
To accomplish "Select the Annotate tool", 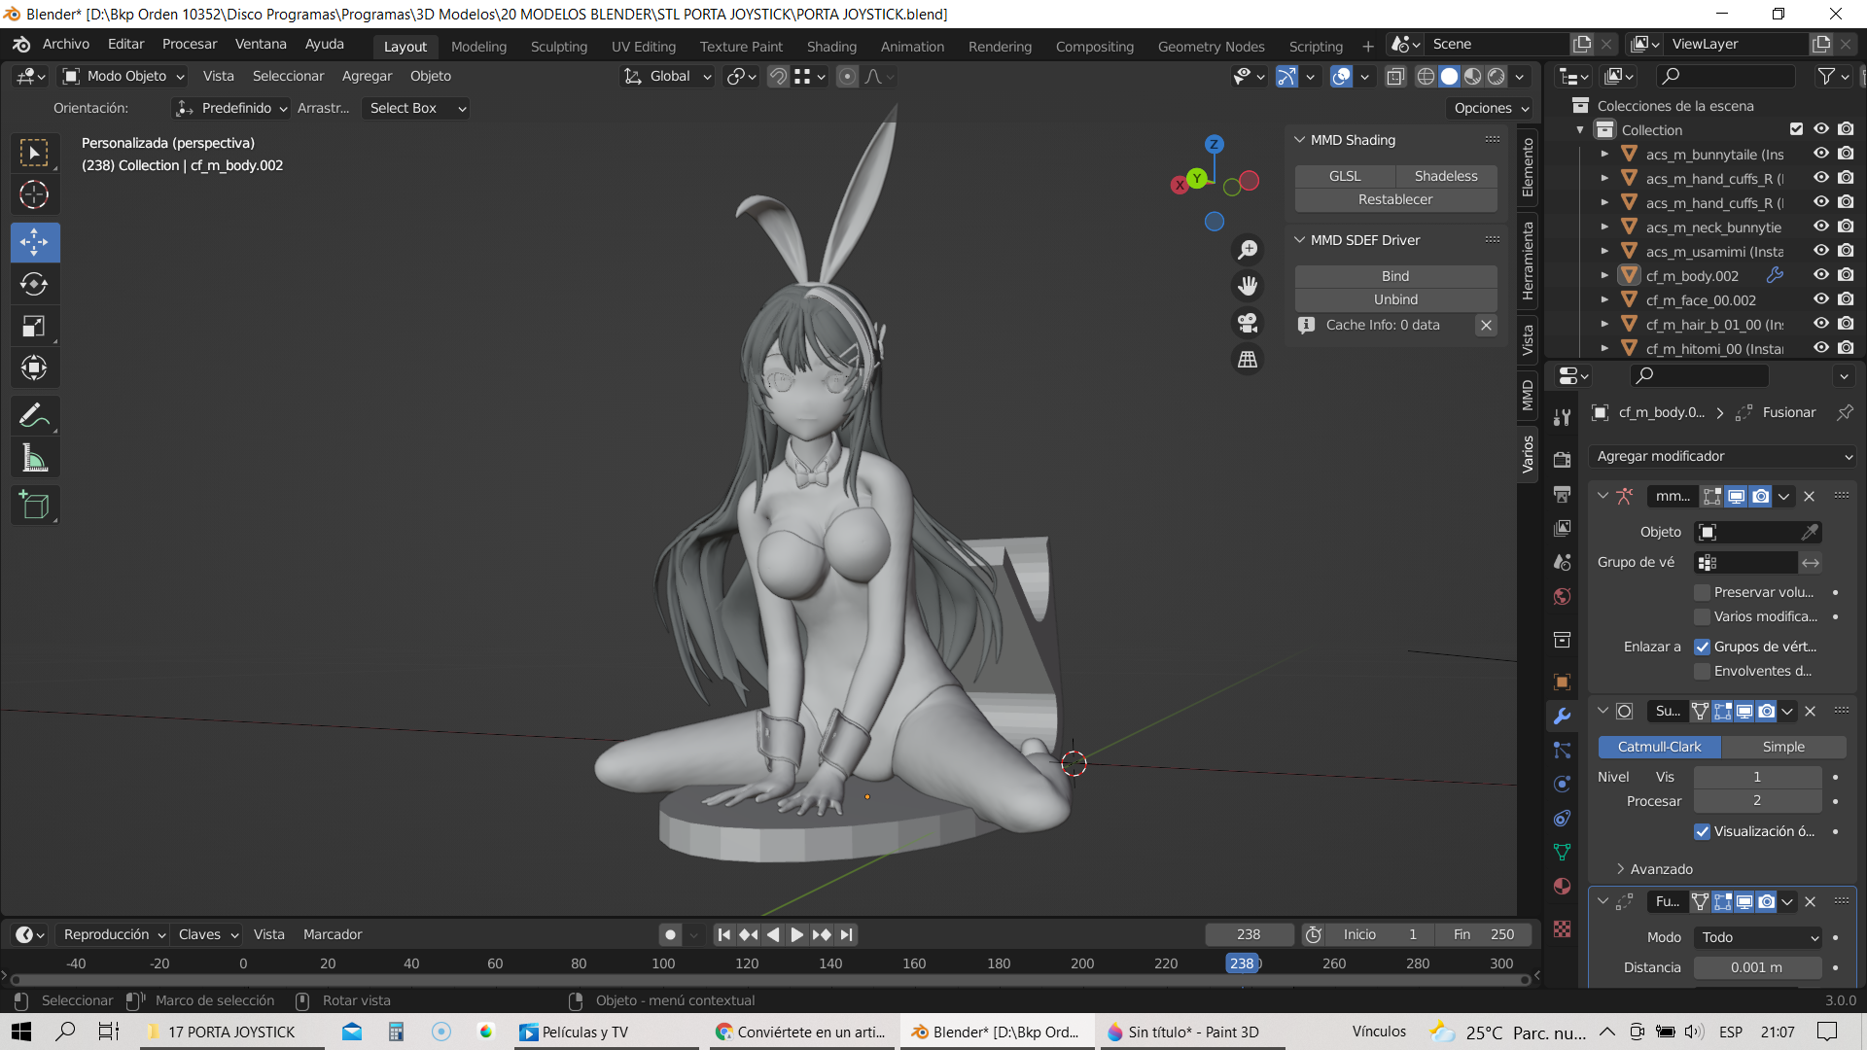I will point(34,415).
